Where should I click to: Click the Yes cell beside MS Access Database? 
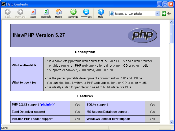(152, 112)
